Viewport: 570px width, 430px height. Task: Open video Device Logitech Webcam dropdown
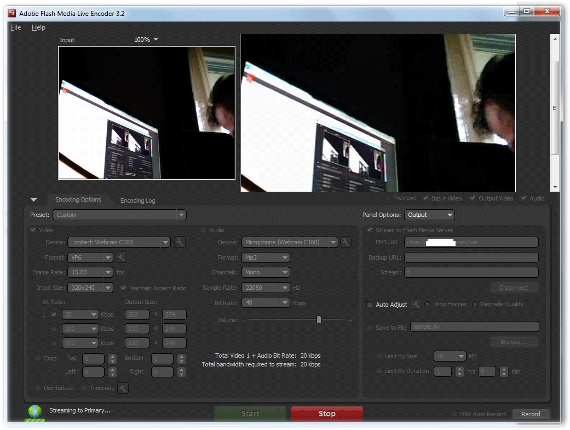click(x=119, y=242)
